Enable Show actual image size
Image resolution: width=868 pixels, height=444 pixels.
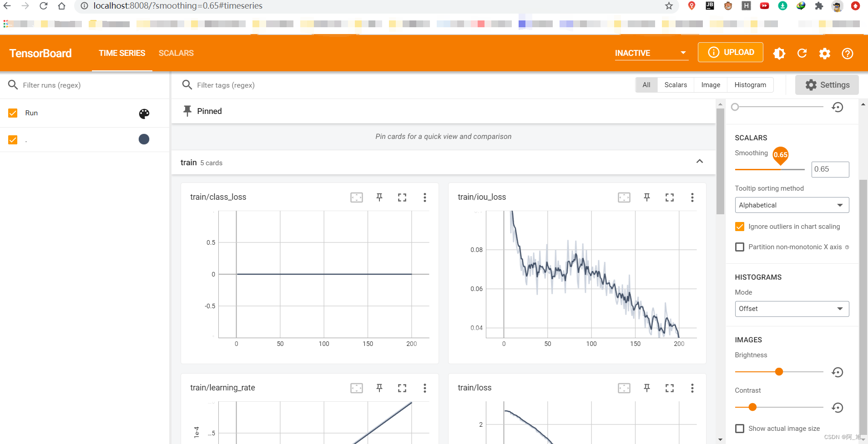(x=740, y=429)
